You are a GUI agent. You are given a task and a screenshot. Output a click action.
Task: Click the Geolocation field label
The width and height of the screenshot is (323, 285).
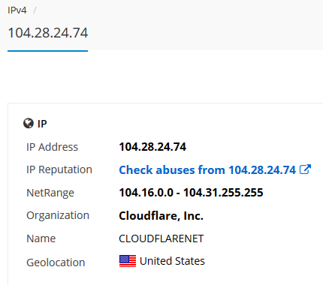tap(56, 262)
